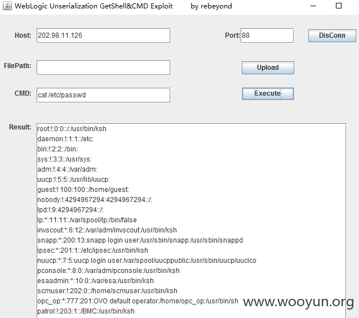Click the Host: label
The image size is (359, 318).
click(23, 35)
